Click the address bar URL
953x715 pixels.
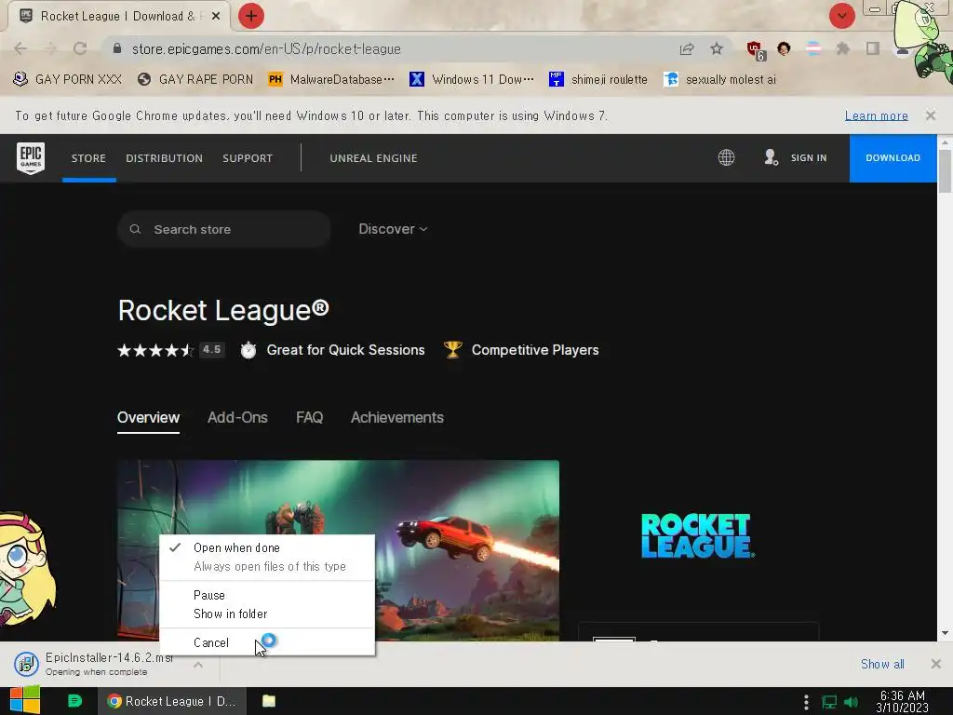[266, 48]
